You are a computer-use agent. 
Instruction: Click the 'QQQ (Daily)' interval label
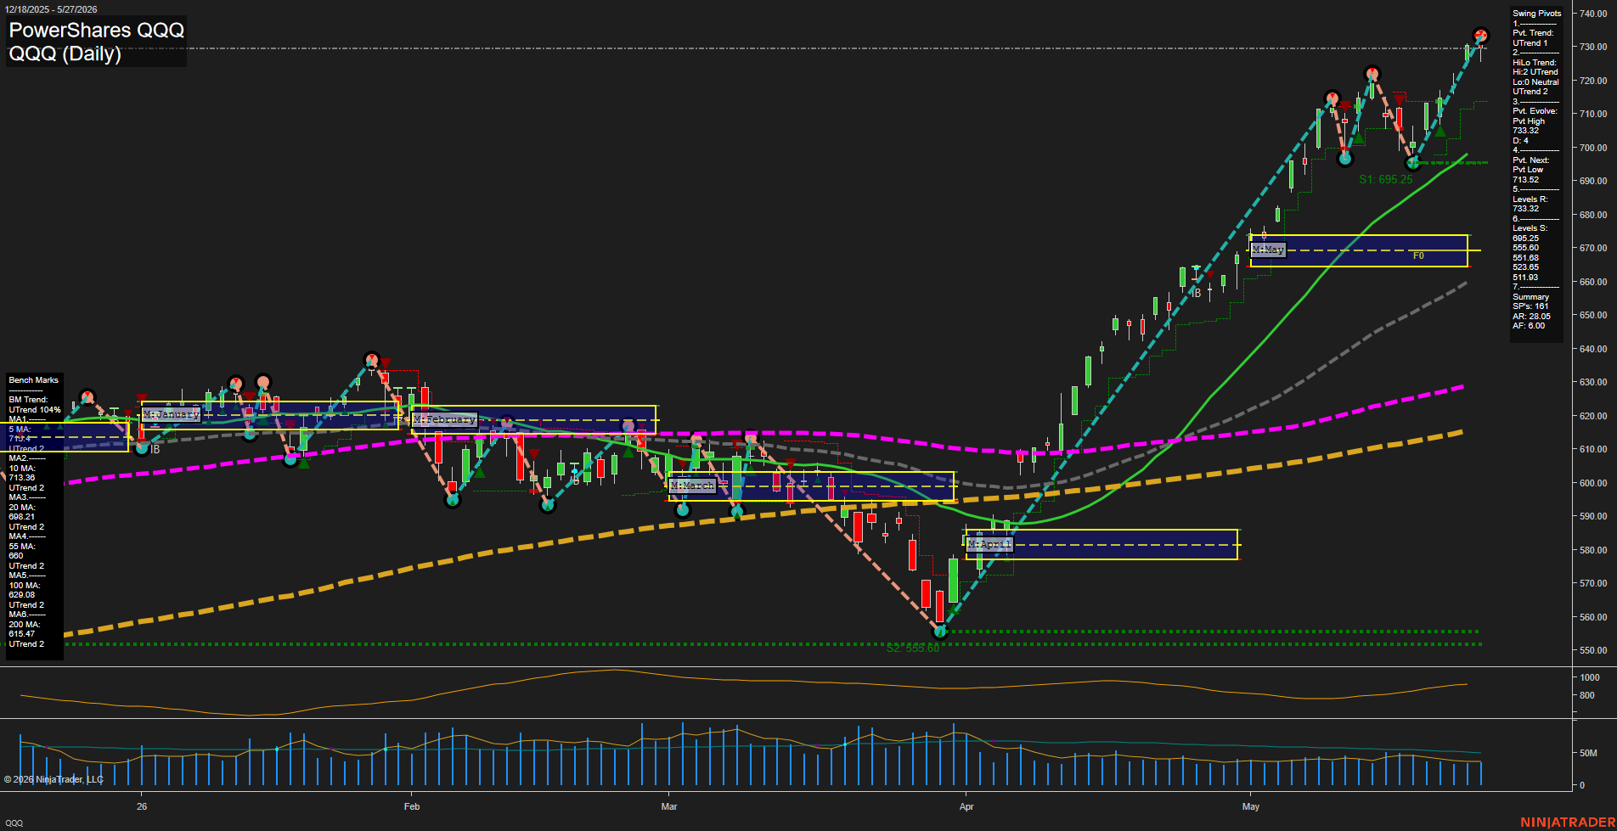[x=65, y=53]
